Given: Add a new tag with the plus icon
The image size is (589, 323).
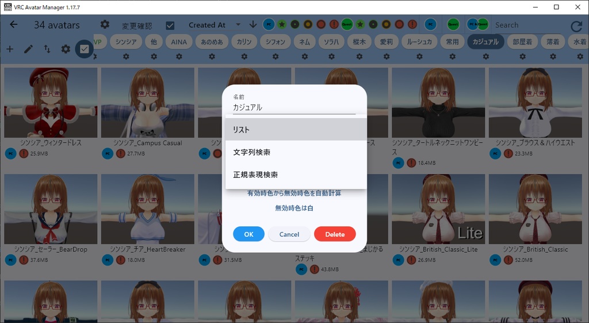Looking at the screenshot, I should (10, 49).
